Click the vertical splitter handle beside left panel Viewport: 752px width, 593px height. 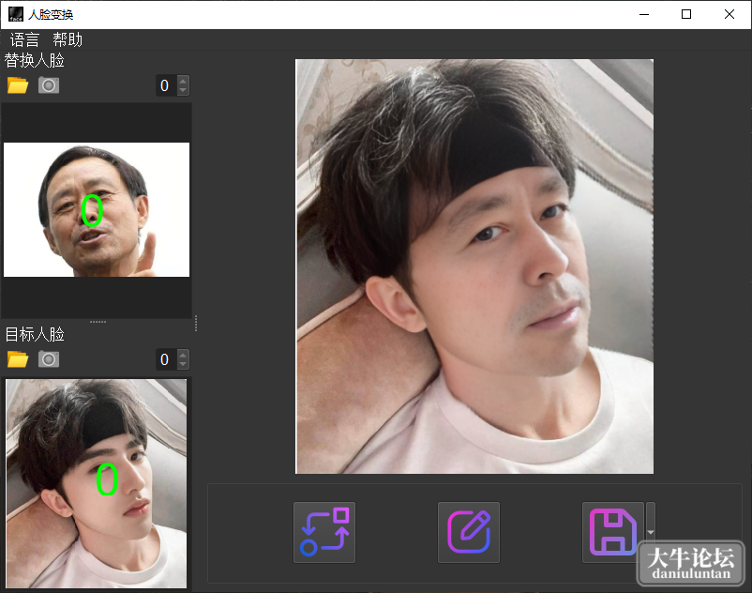click(196, 324)
